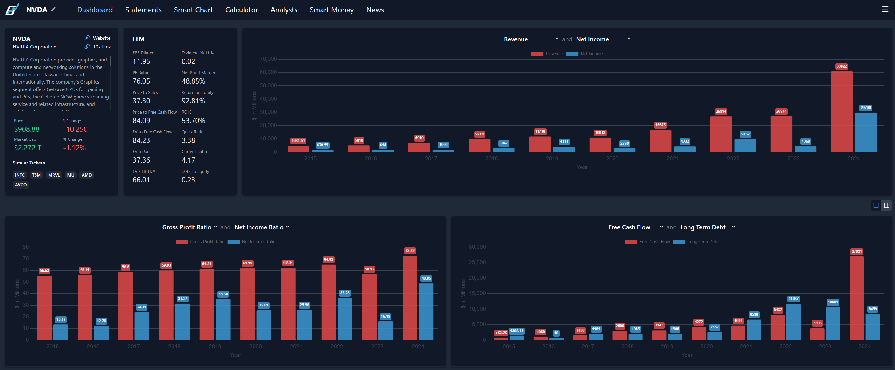Screen dimensions: 895x370
Task: Click the pencil edit icon beside NVDA
Action: pos(53,9)
